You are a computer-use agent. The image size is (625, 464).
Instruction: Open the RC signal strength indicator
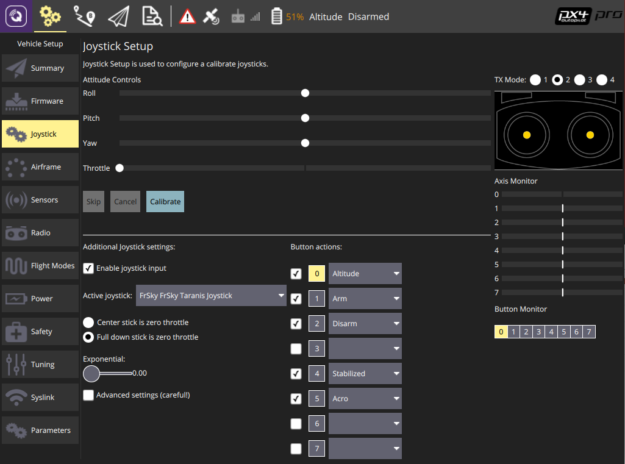click(254, 16)
